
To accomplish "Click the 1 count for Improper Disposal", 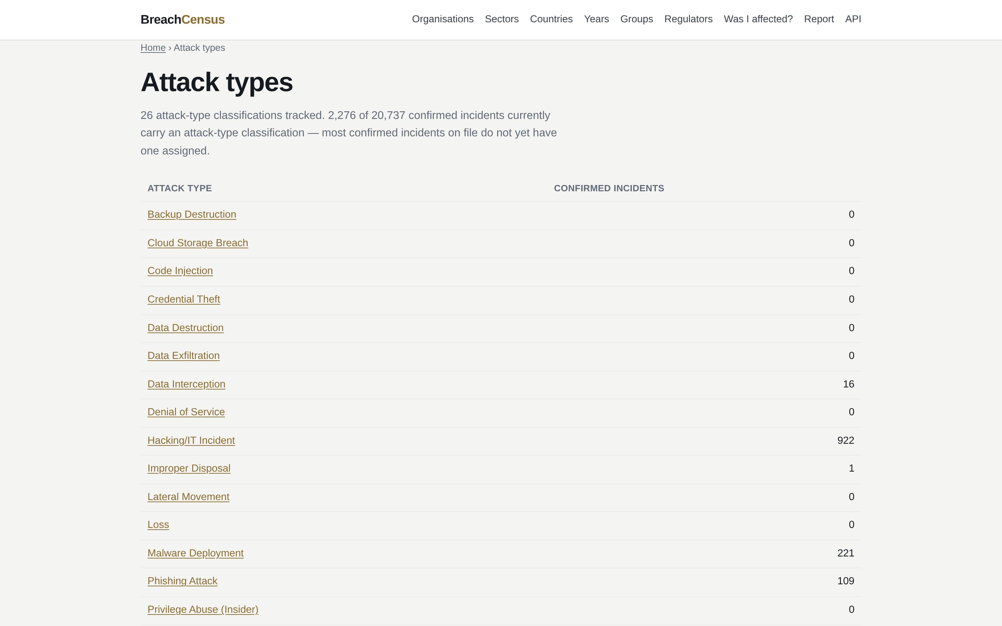I will (x=851, y=468).
